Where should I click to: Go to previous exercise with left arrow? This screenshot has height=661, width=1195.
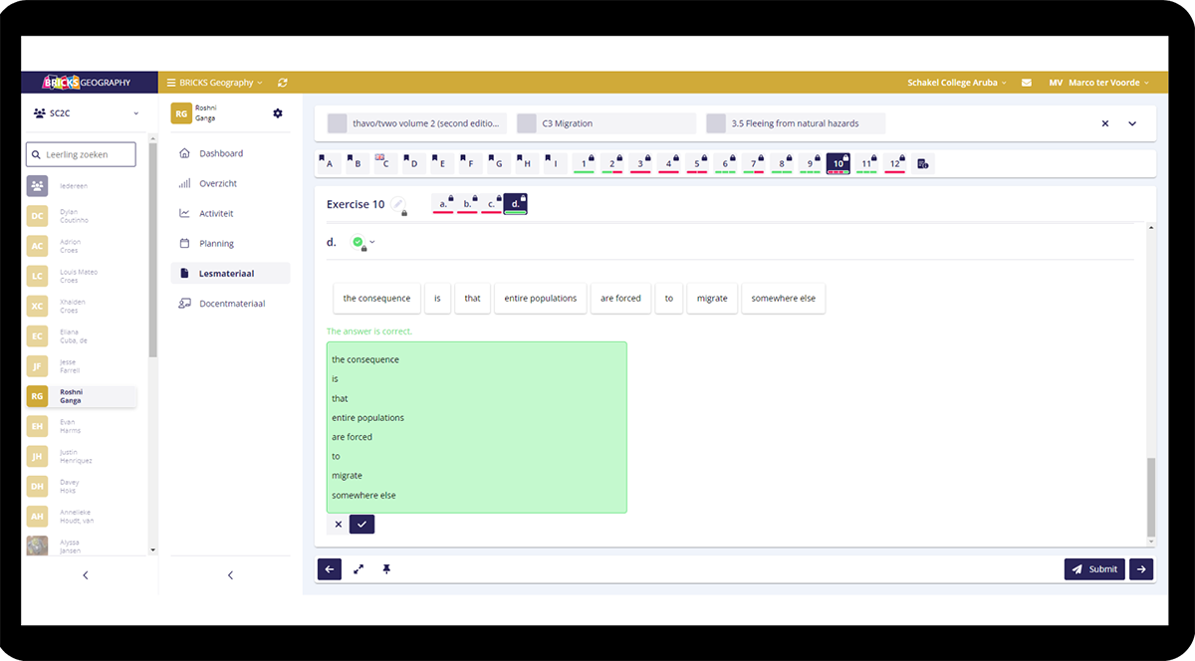coord(330,569)
